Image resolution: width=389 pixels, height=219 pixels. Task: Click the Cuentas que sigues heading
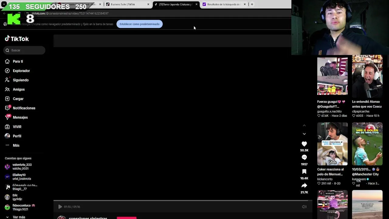click(18, 158)
